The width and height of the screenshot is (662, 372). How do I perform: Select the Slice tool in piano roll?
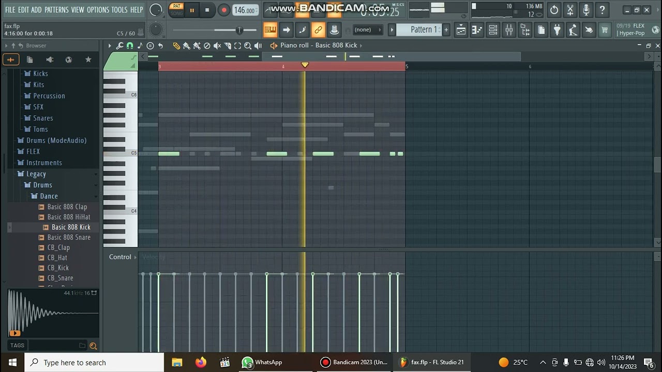pyautogui.click(x=228, y=45)
